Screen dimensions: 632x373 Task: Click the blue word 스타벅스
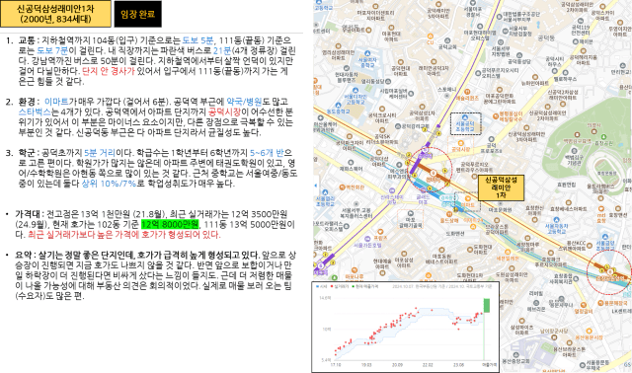click(35, 112)
